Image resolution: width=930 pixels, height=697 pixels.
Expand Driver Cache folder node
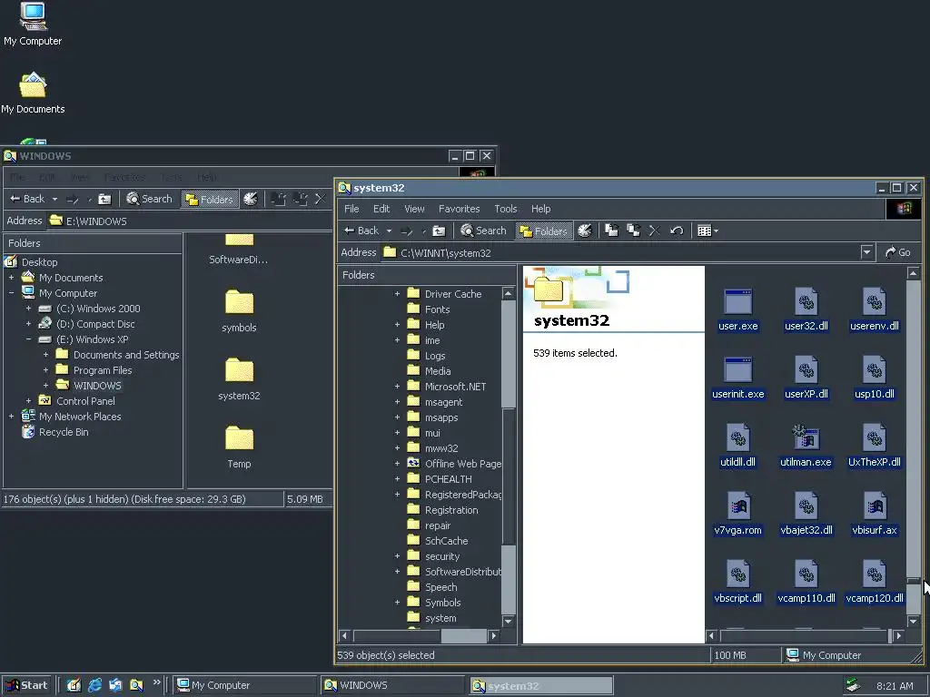point(397,293)
